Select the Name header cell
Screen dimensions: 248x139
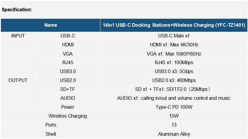[x=50, y=25]
